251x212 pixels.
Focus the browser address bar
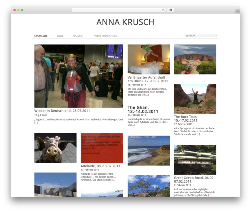point(118,10)
